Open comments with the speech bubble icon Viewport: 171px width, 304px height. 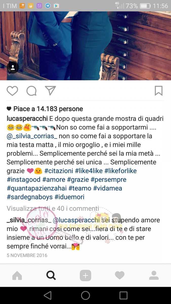tap(31, 91)
